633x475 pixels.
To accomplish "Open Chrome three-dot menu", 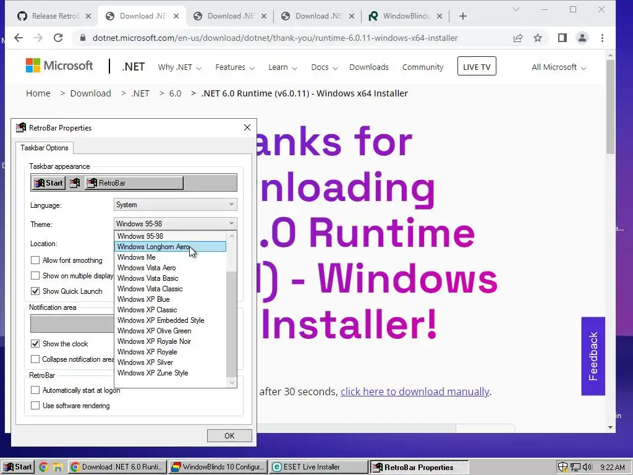I will coord(602,38).
